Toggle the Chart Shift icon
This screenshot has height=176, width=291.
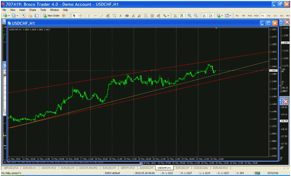click(210, 16)
